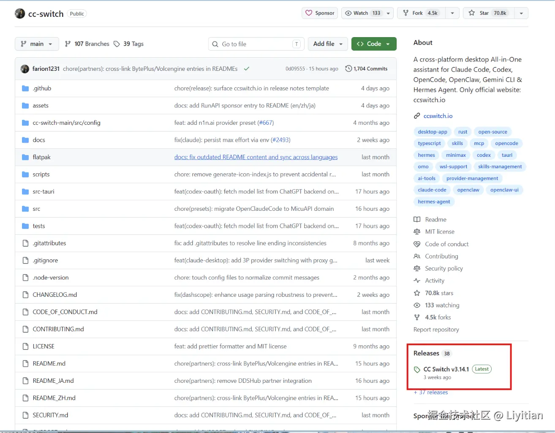Click commit hash 0d09555
Viewport: 555px width, 433px height.
pyautogui.click(x=295, y=69)
